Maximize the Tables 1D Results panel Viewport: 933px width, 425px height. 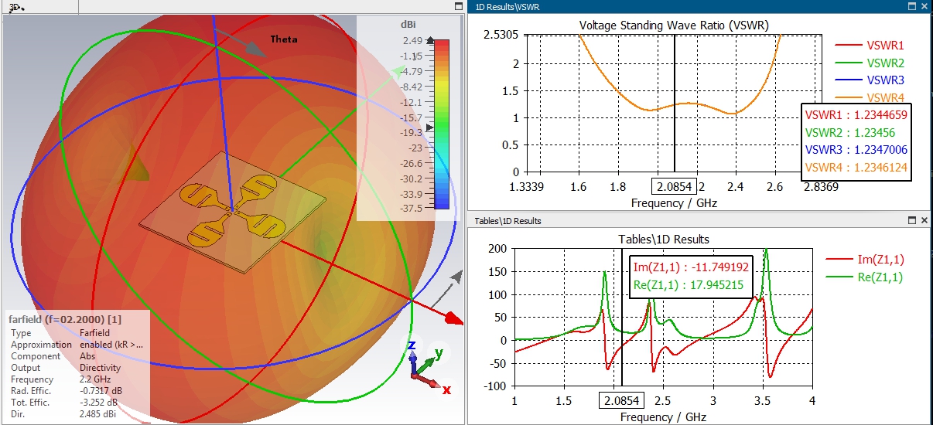pyautogui.click(x=911, y=221)
